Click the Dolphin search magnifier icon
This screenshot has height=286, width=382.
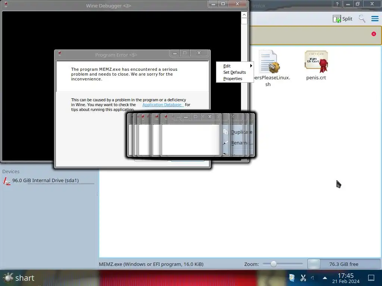pos(362,19)
